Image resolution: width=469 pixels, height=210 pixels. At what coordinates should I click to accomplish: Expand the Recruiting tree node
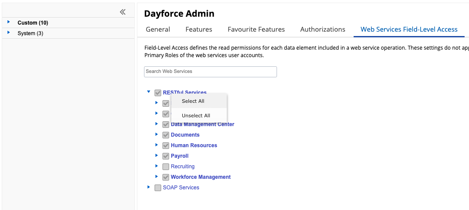pyautogui.click(x=157, y=166)
